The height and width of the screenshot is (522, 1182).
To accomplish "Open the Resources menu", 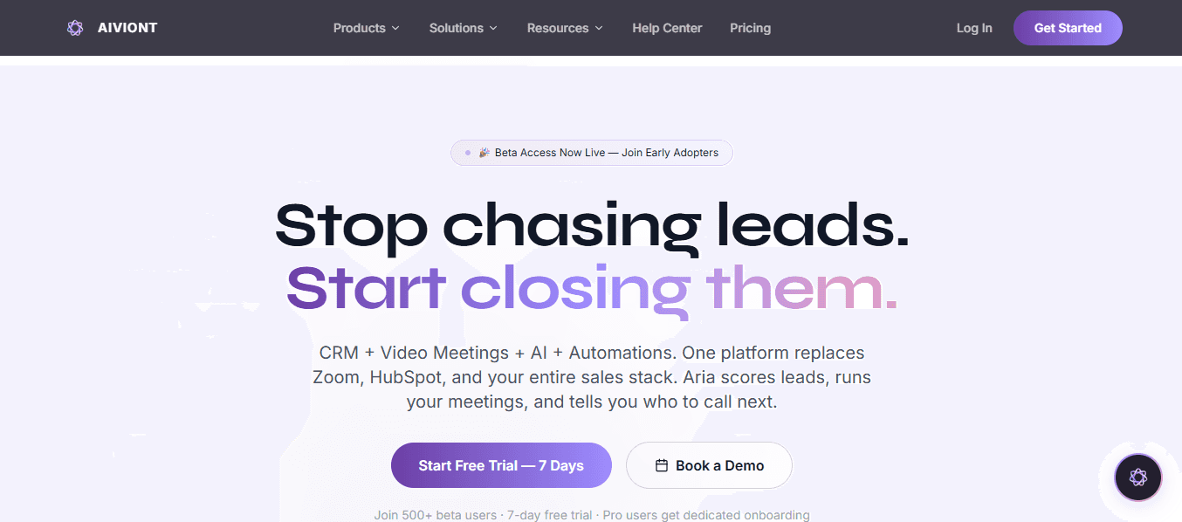I will click(565, 28).
